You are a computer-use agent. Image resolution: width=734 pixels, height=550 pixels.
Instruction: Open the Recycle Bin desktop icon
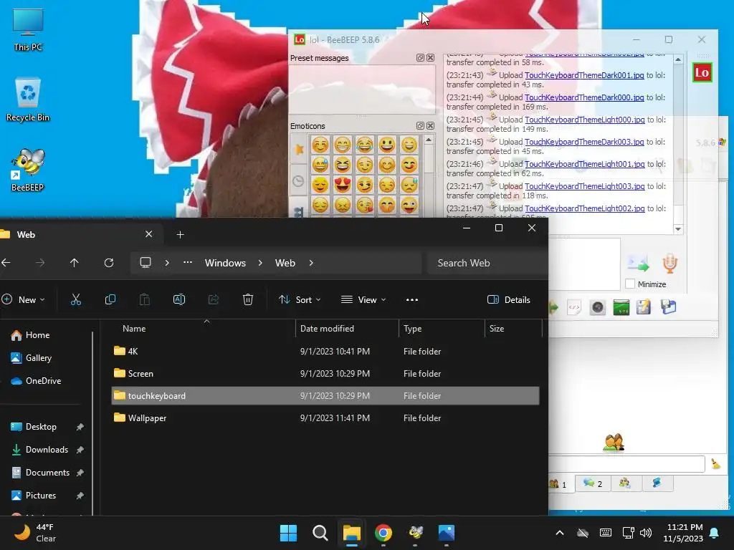28,99
